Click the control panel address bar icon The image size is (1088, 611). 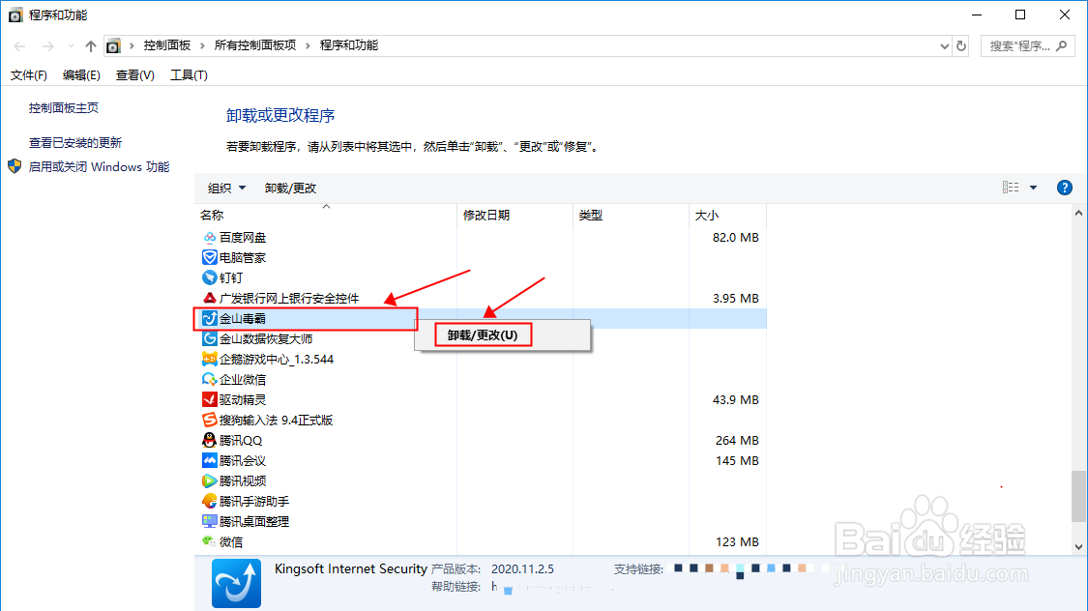pyautogui.click(x=113, y=45)
